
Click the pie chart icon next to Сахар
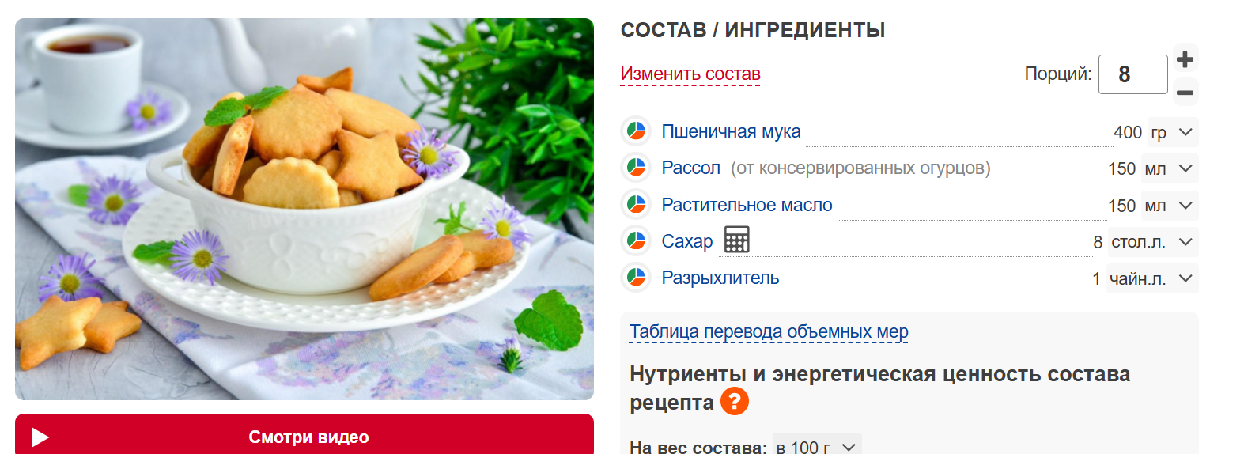(636, 241)
